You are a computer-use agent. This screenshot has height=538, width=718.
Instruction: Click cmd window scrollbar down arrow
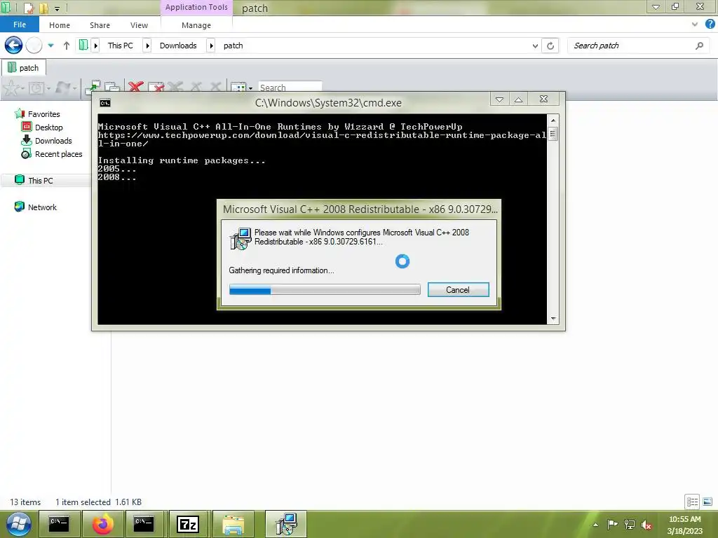tap(553, 319)
